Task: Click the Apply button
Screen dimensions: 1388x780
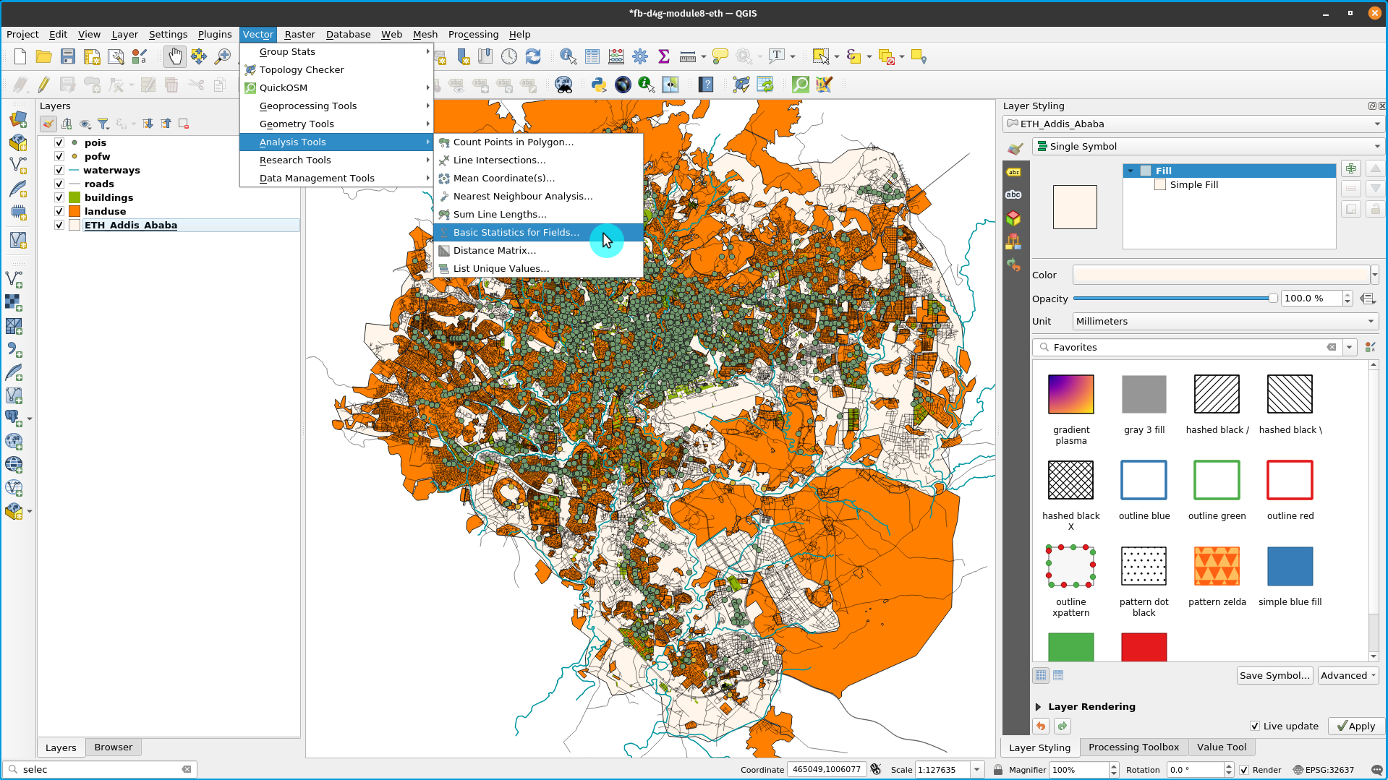Action: click(x=1356, y=727)
